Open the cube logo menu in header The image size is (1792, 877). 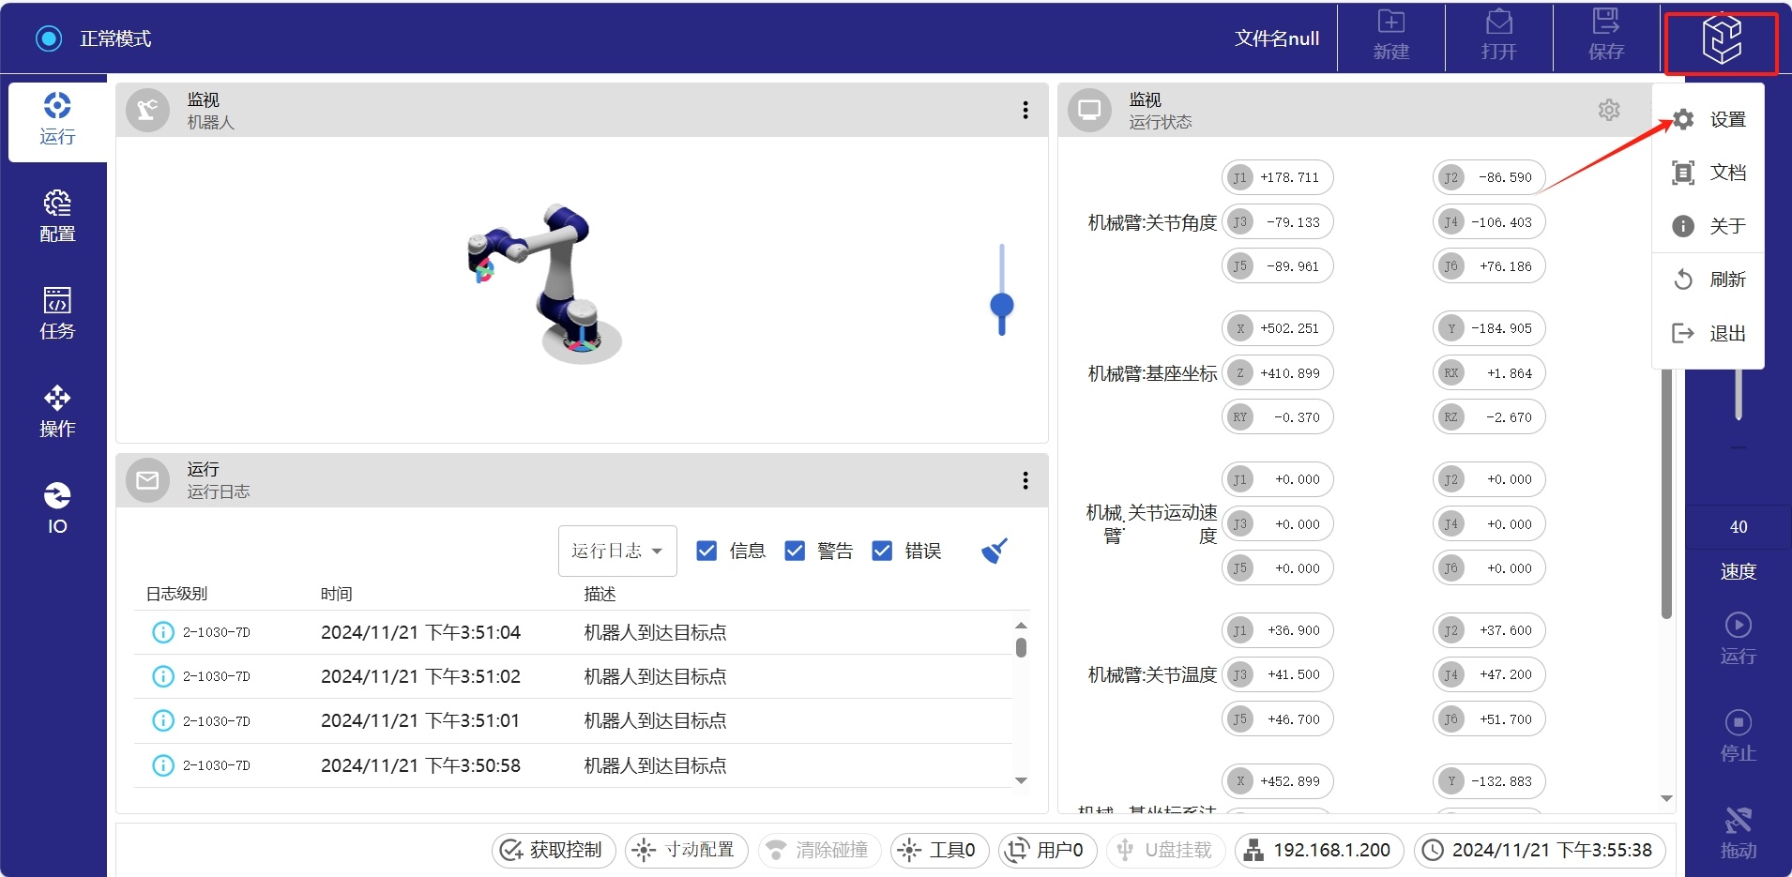(1721, 40)
